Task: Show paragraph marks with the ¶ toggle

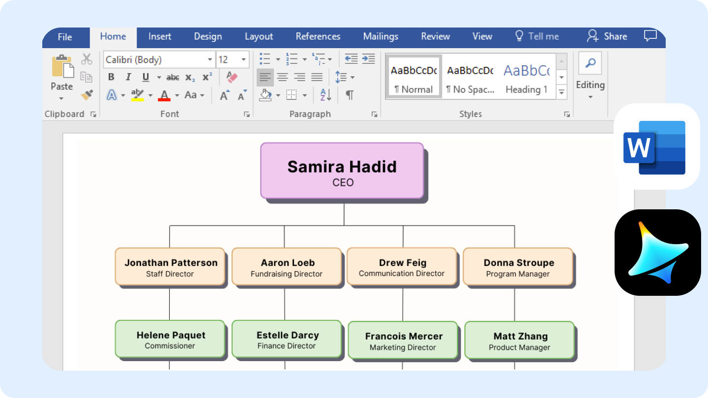Action: point(350,94)
